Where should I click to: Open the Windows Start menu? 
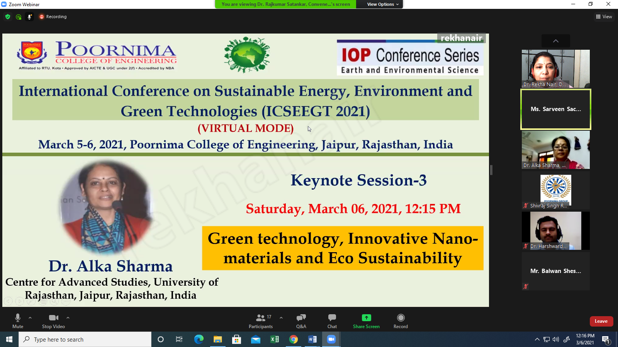click(9, 339)
